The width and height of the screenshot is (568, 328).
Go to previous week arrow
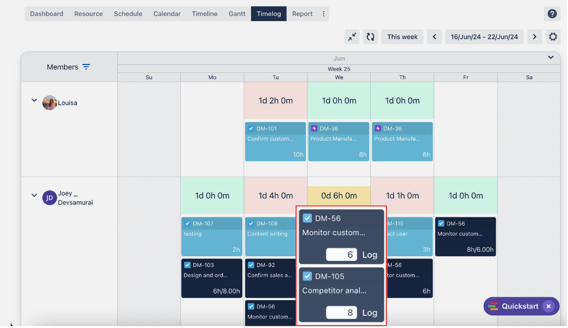tap(434, 37)
